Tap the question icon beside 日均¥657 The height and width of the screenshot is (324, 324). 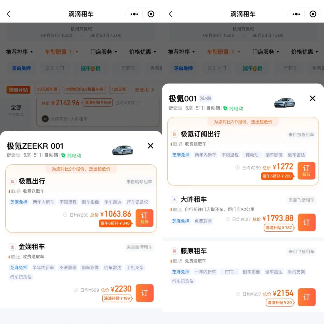coord(238,294)
